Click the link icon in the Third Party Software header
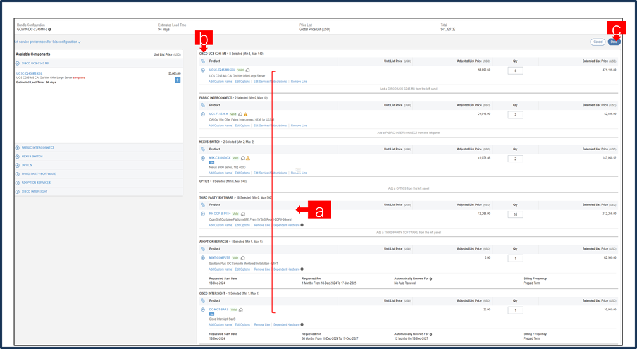This screenshot has height=349, width=637. click(202, 205)
